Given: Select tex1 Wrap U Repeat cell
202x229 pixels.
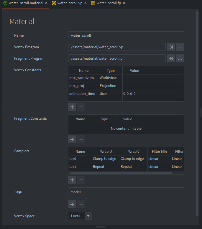Looking at the screenshot, I should 106,167.
